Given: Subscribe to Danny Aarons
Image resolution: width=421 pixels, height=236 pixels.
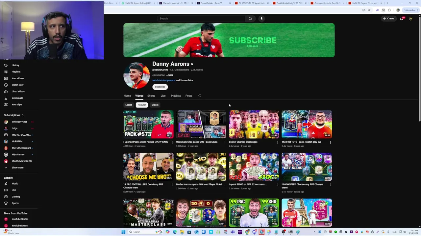Looking at the screenshot, I should point(160,87).
